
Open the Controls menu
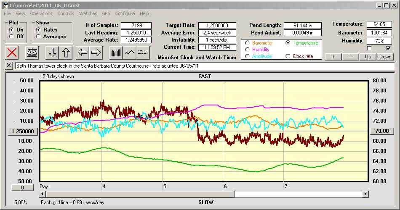[66, 13]
